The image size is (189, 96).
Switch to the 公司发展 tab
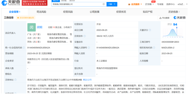pyautogui.click(x=94, y=12)
